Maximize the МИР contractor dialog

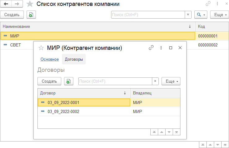click(x=171, y=48)
